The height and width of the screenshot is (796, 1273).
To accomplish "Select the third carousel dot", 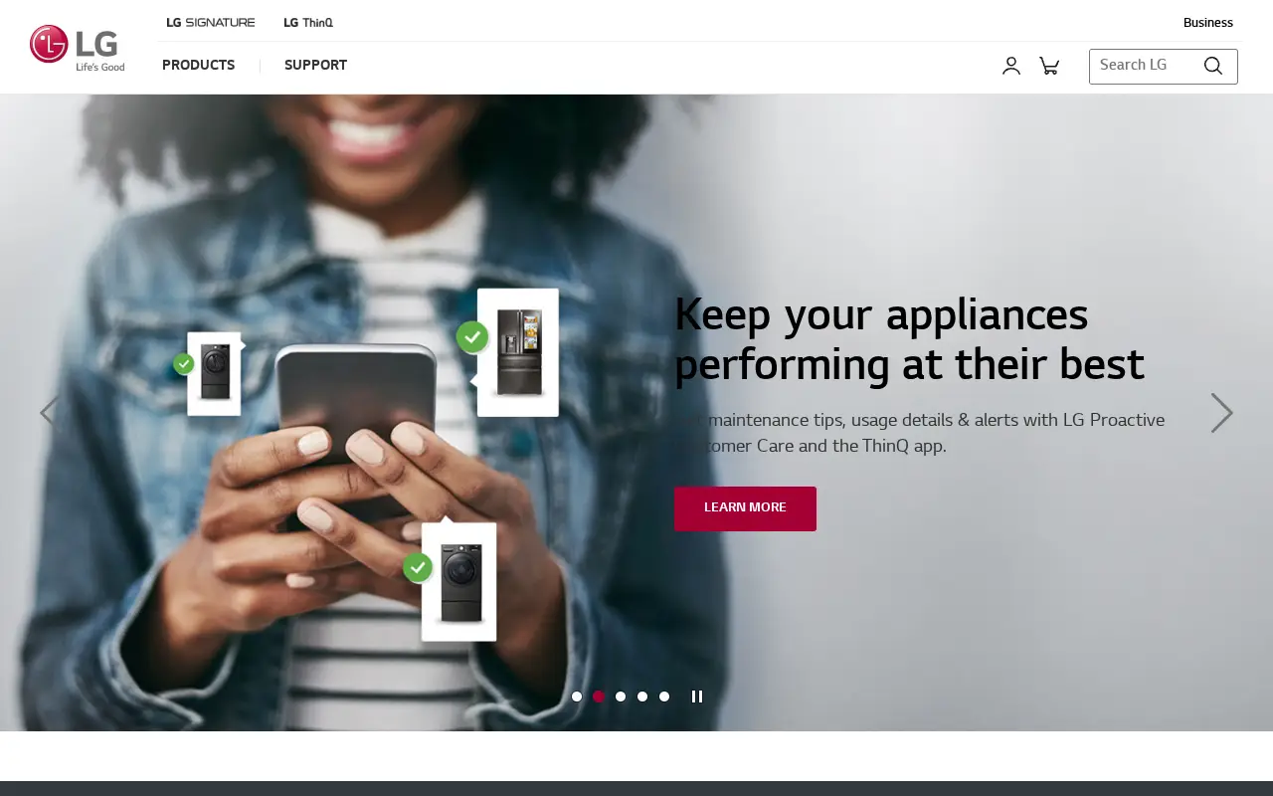I will pos(621,696).
